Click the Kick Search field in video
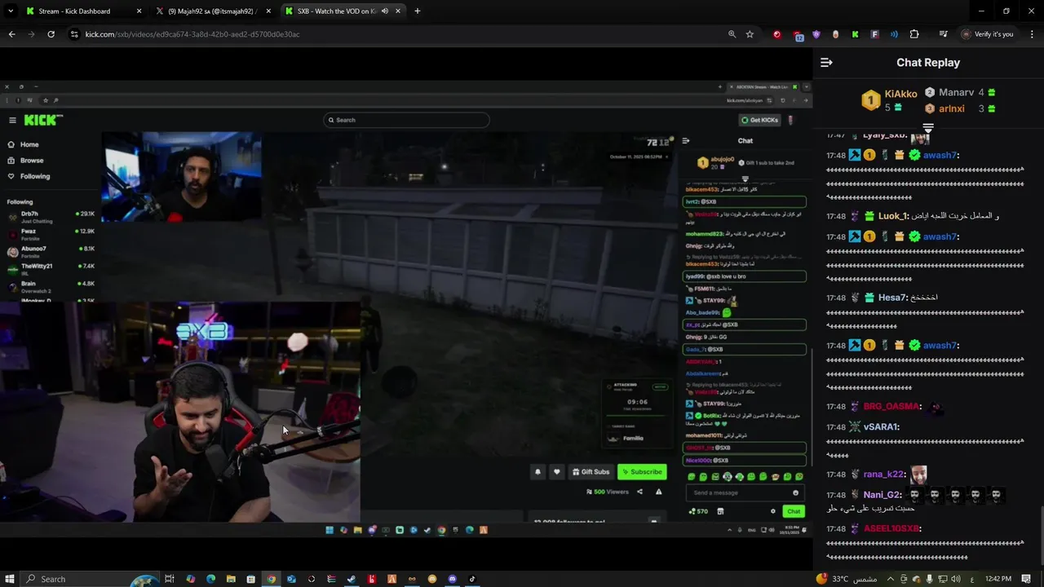The height and width of the screenshot is (587, 1044). point(407,120)
